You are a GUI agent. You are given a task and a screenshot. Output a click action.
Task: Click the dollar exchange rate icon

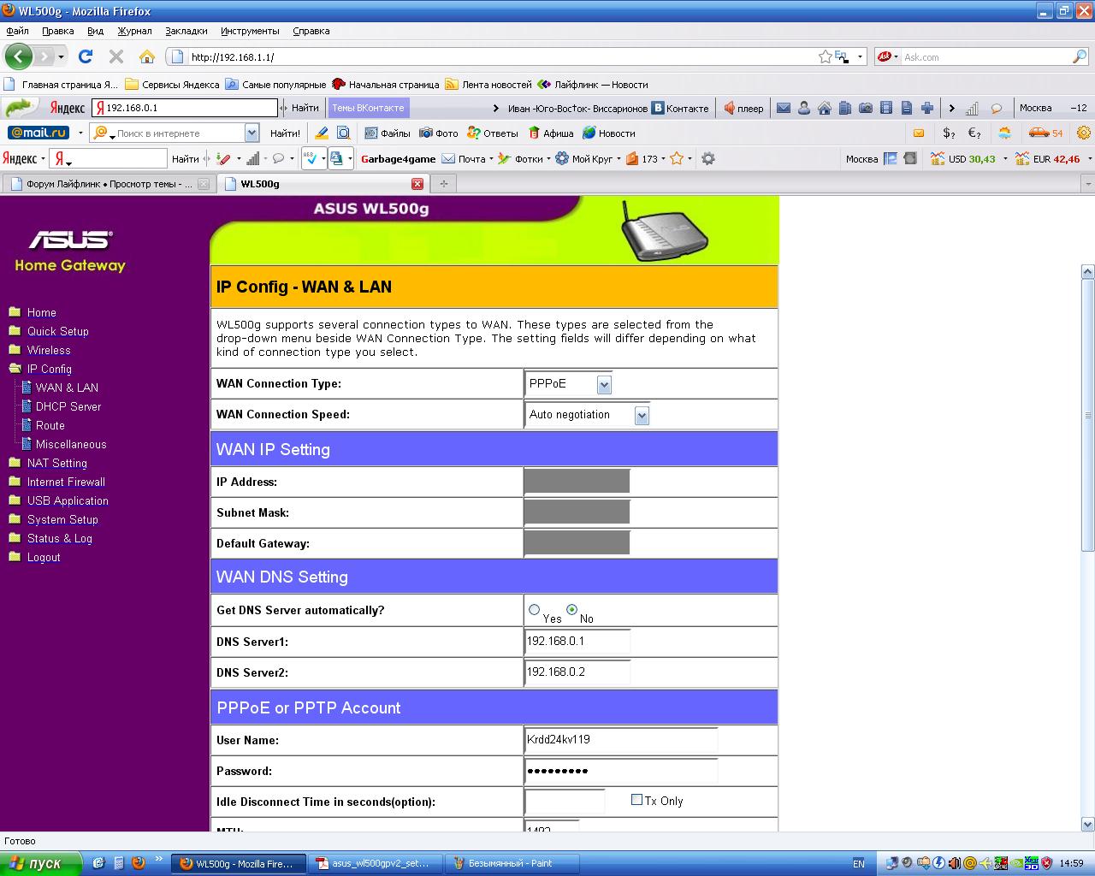tap(949, 133)
